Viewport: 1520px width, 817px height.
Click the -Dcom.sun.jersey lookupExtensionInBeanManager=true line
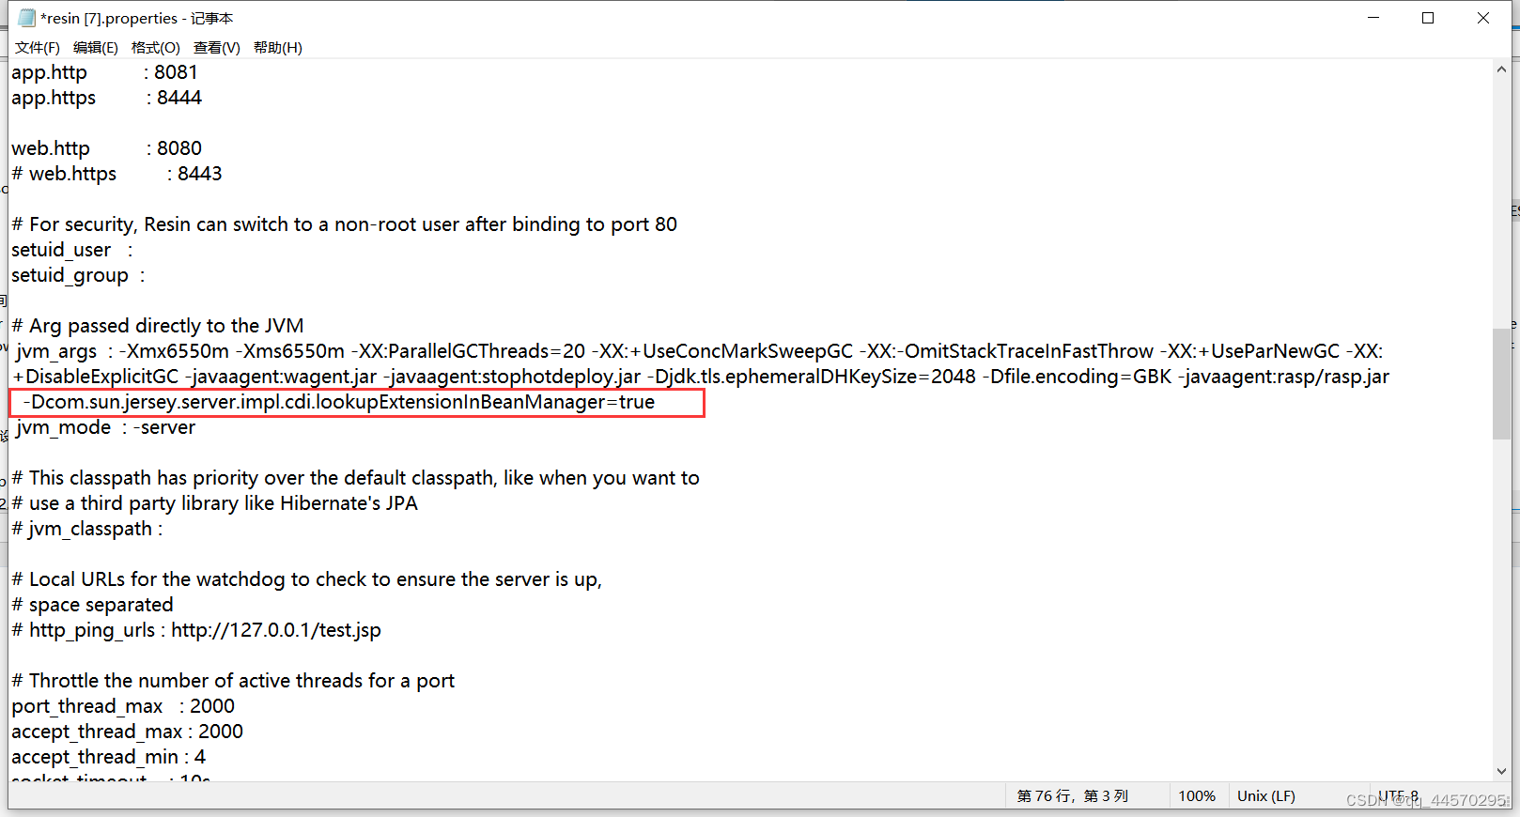click(x=339, y=402)
